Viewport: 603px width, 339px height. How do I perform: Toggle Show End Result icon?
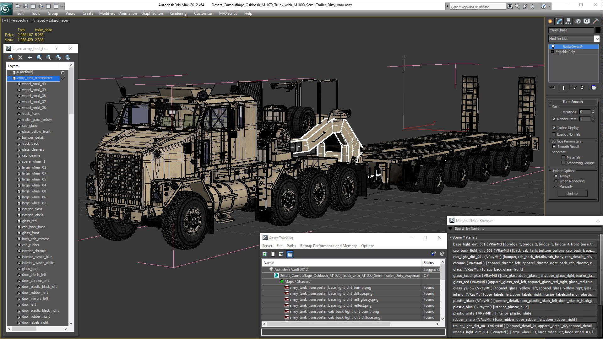point(564,88)
